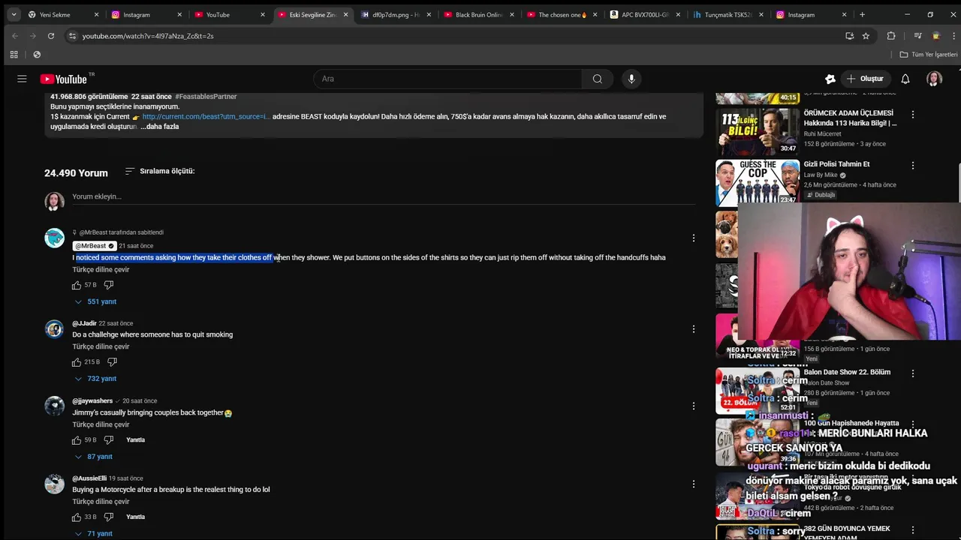Translate the JJadir comment to Turkish

click(101, 346)
